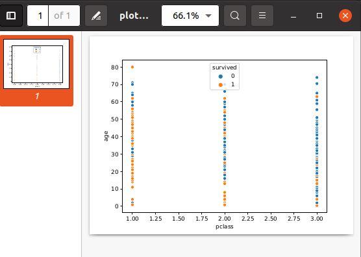Click the plot document title
Viewport: 361px width, 257px height.
134,16
